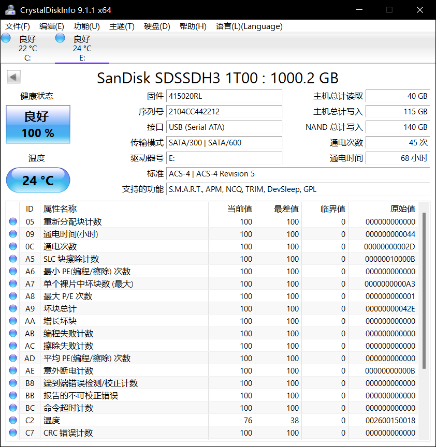Click status dot for A8 最大 P/E 次数

click(x=13, y=296)
